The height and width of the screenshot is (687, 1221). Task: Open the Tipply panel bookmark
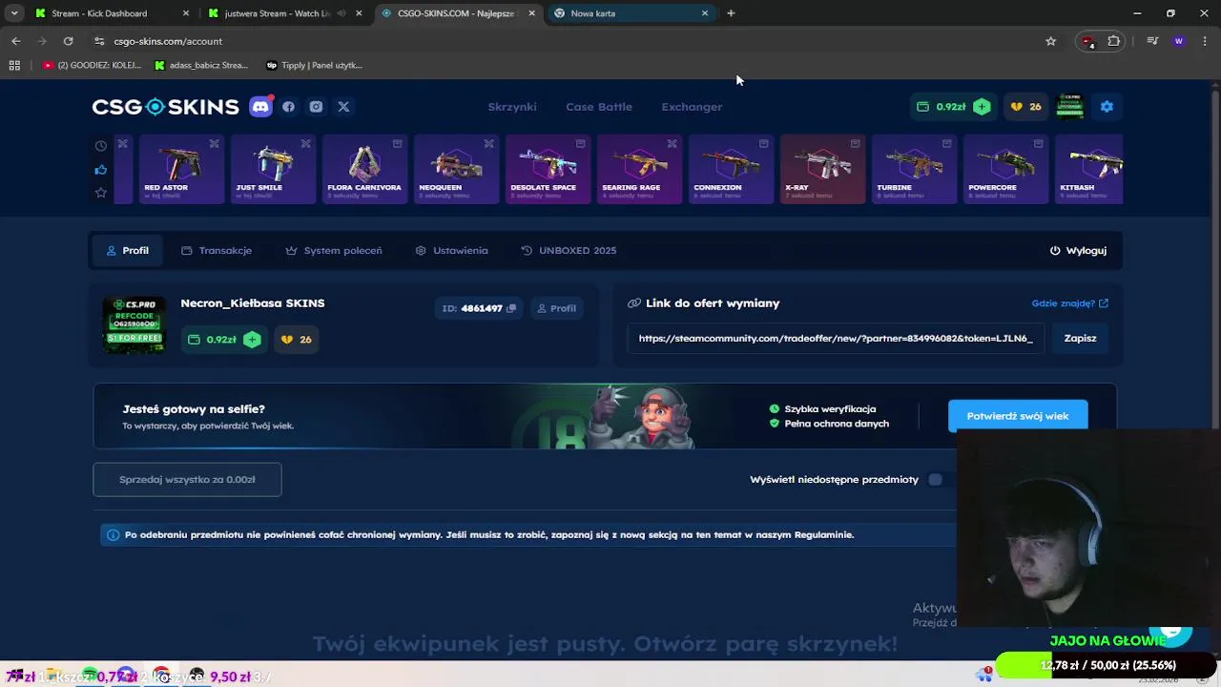pyautogui.click(x=314, y=65)
